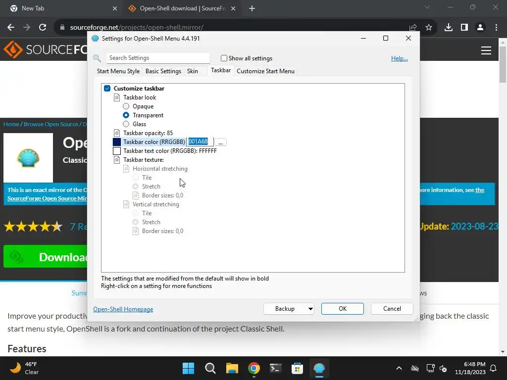The width and height of the screenshot is (507, 380).
Task: Show hidden icons chevron in system tray
Action: click(x=399, y=368)
